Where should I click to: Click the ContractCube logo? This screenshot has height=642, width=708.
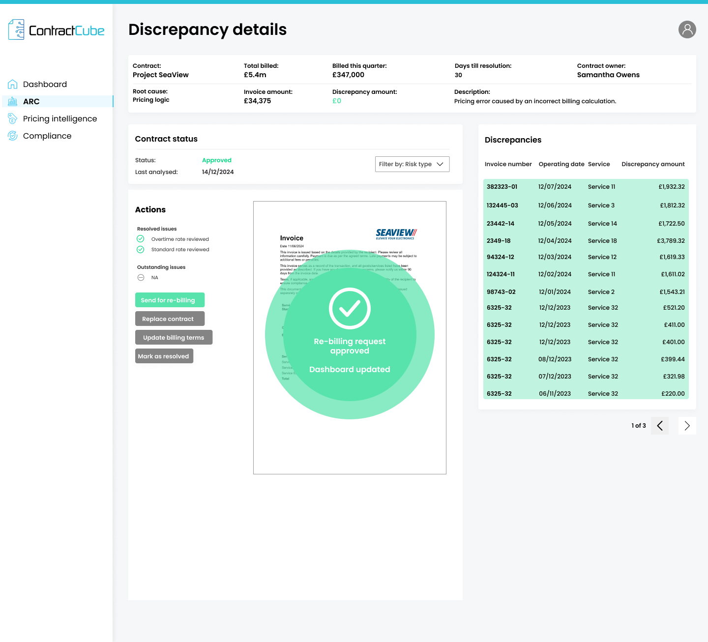(x=57, y=30)
